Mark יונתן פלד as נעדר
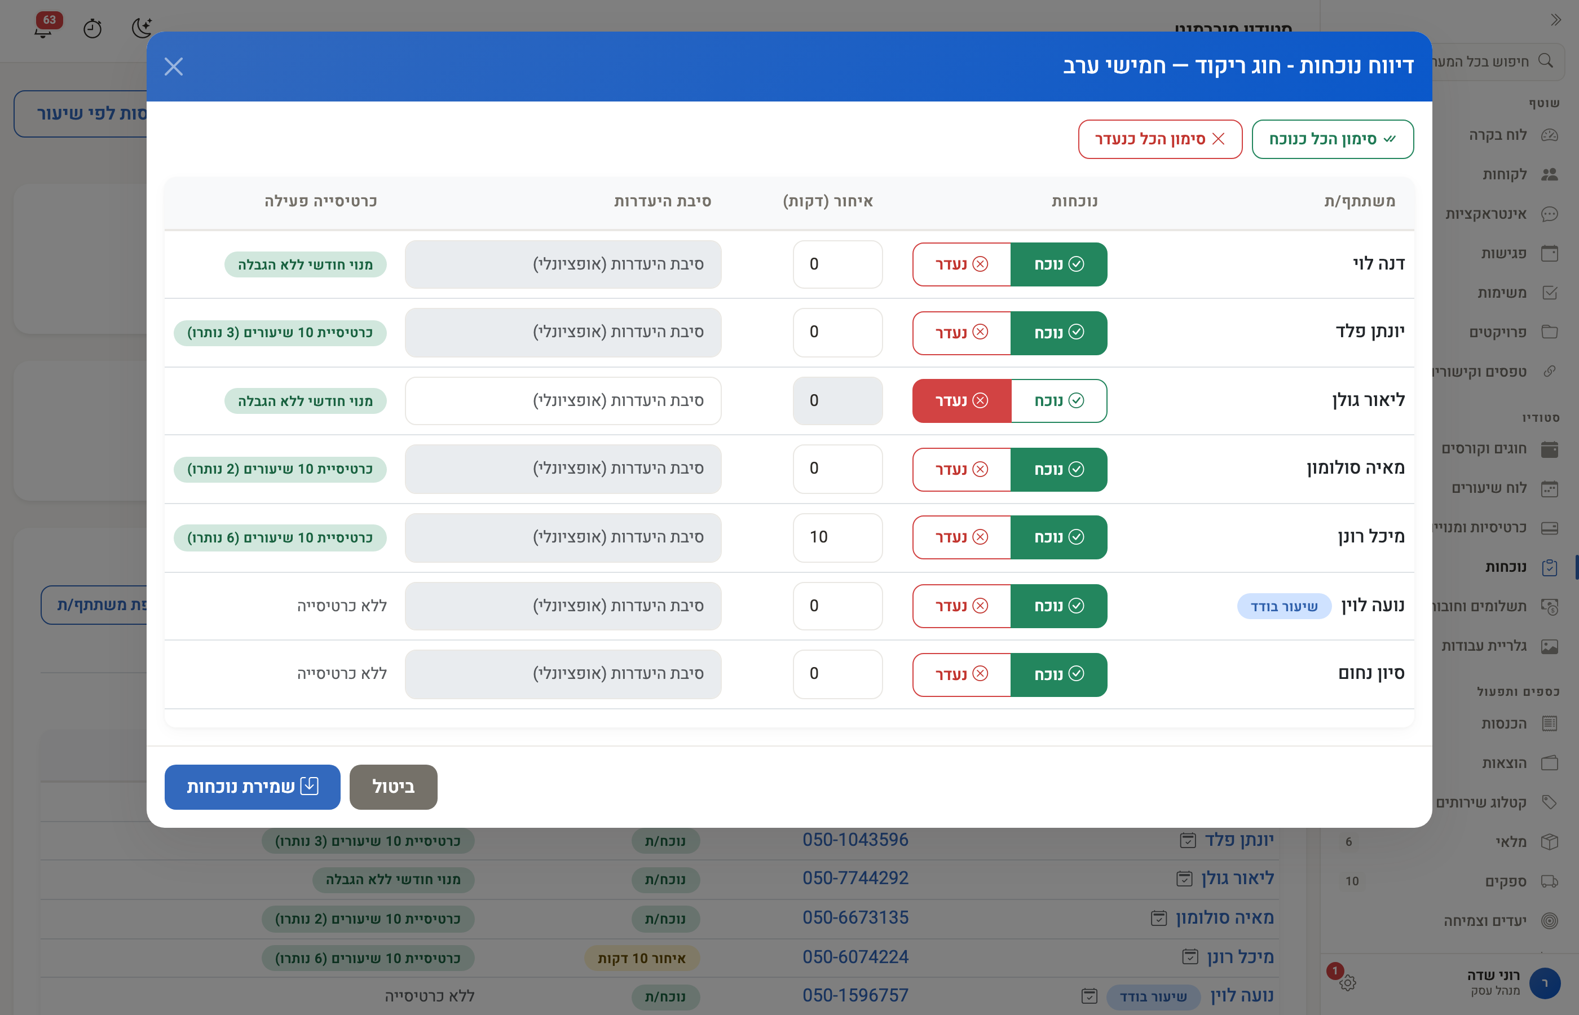Image resolution: width=1579 pixels, height=1015 pixels. click(x=961, y=332)
